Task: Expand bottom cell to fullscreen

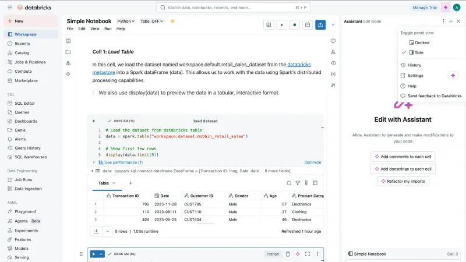Action: pos(308,254)
